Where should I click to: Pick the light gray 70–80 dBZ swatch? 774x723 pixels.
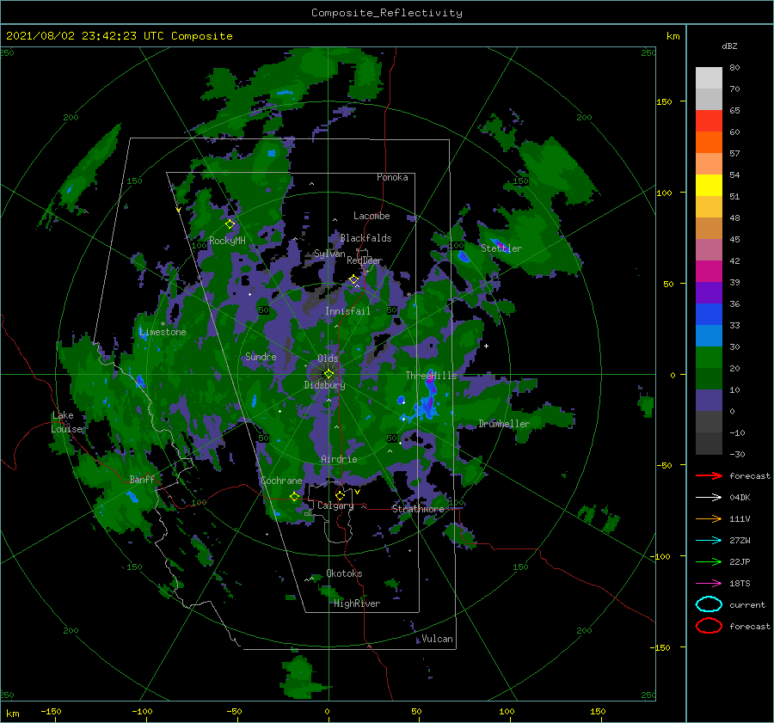709,78
